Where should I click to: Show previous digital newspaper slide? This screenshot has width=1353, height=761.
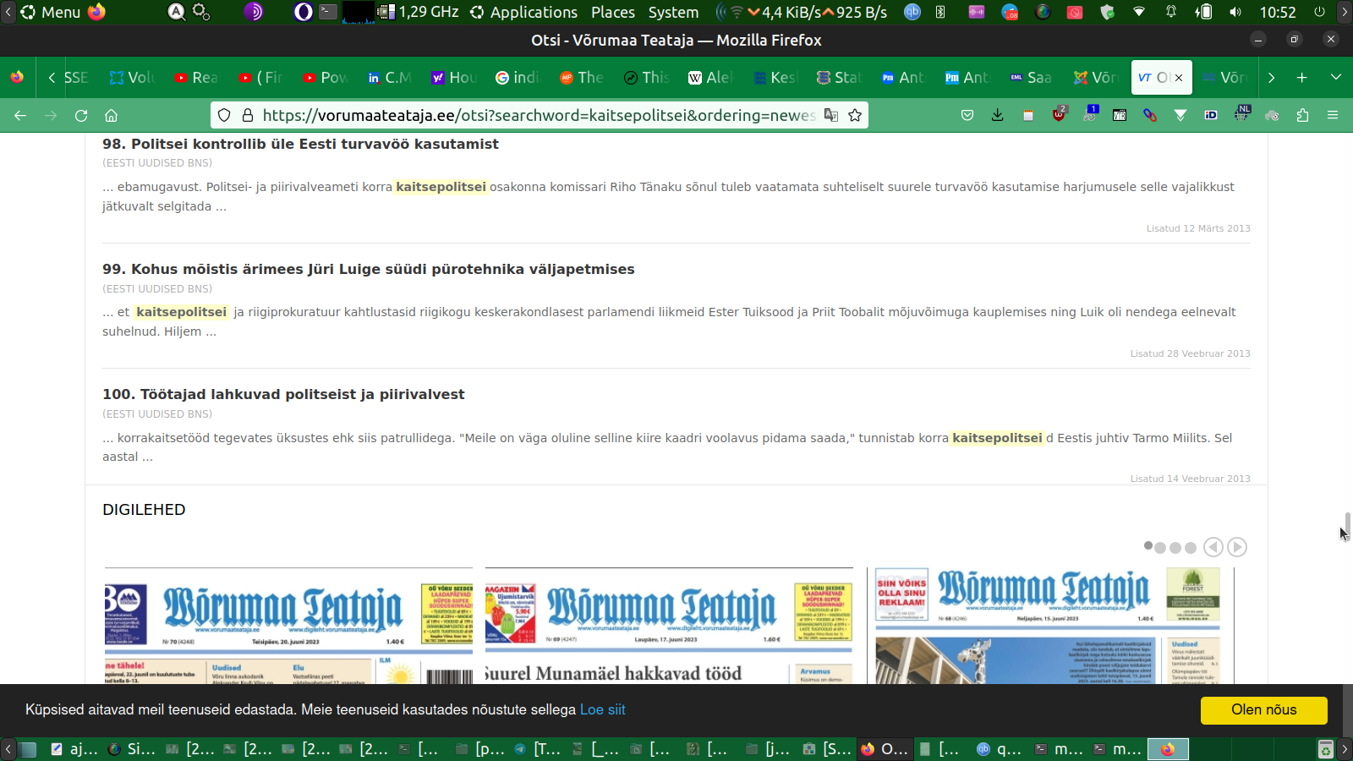click(1213, 547)
